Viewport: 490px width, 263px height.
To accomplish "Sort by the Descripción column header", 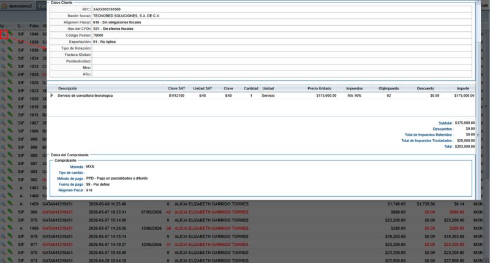I will [x=67, y=88].
